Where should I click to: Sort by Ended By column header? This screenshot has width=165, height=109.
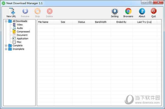122,22
